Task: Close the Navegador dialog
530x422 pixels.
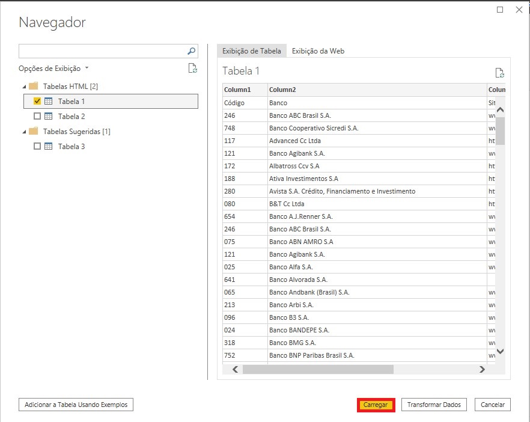Action: (x=519, y=10)
